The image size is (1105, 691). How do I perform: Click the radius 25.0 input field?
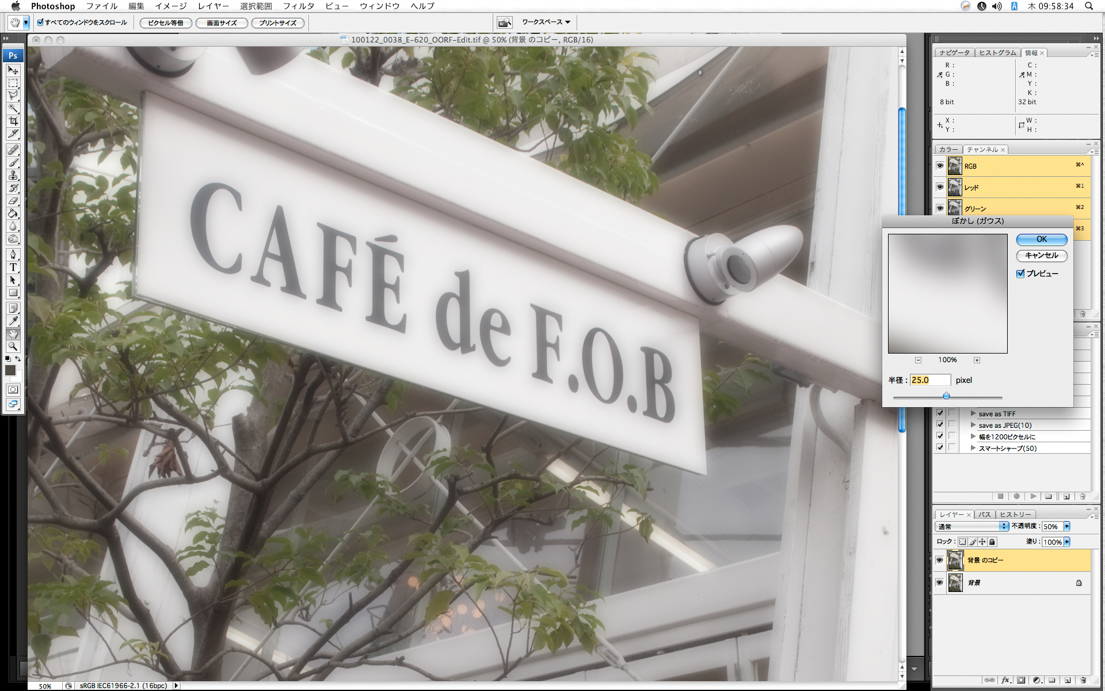[929, 380]
